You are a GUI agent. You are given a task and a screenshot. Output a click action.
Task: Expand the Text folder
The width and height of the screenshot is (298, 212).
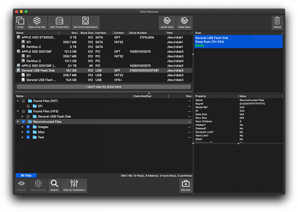[x=23, y=137]
